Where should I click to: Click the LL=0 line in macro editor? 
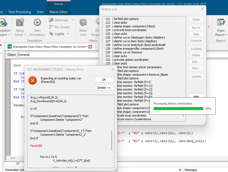[17, 65]
